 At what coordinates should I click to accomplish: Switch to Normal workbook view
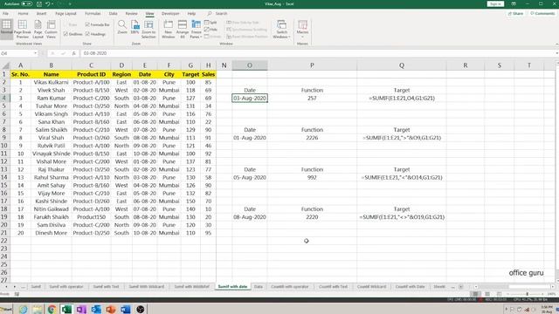[6, 29]
